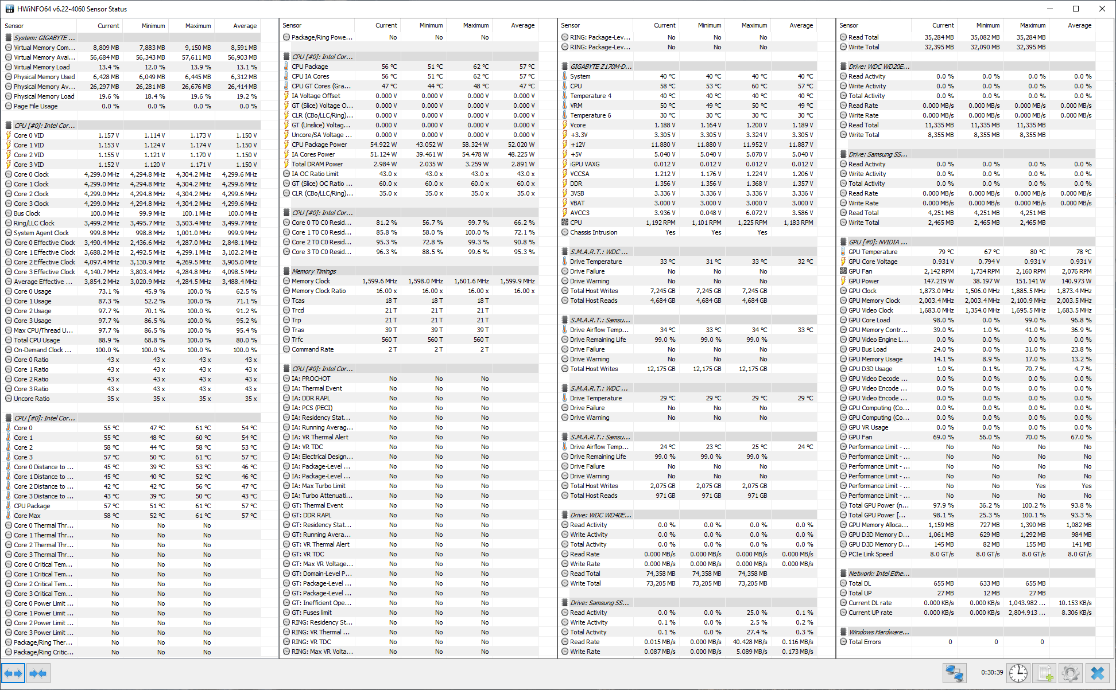Open sensor settings gear icon

coord(1071,673)
